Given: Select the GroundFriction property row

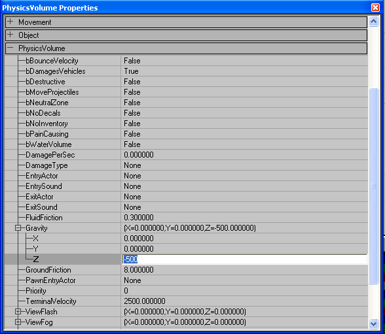Looking at the screenshot, I should point(186,270).
